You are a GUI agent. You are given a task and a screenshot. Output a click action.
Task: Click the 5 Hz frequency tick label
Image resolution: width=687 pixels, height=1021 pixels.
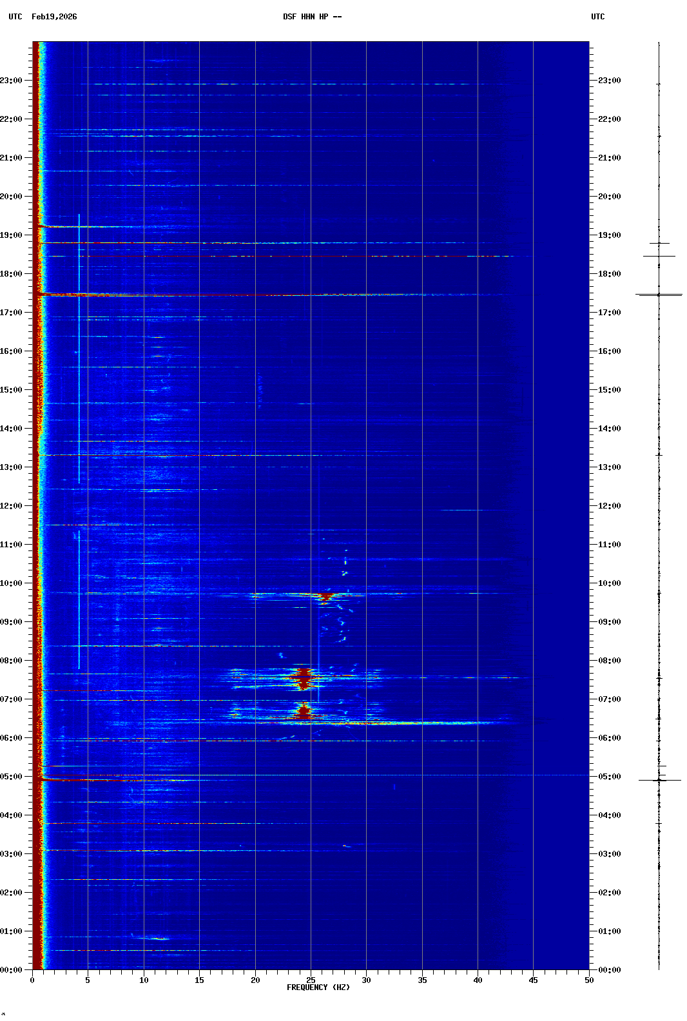tap(88, 980)
